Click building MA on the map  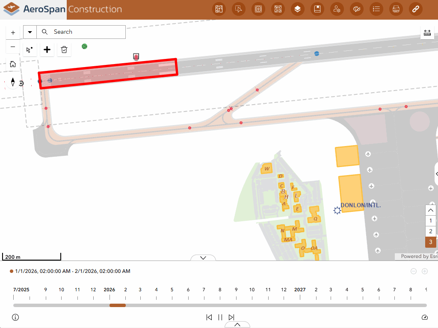[288, 240]
